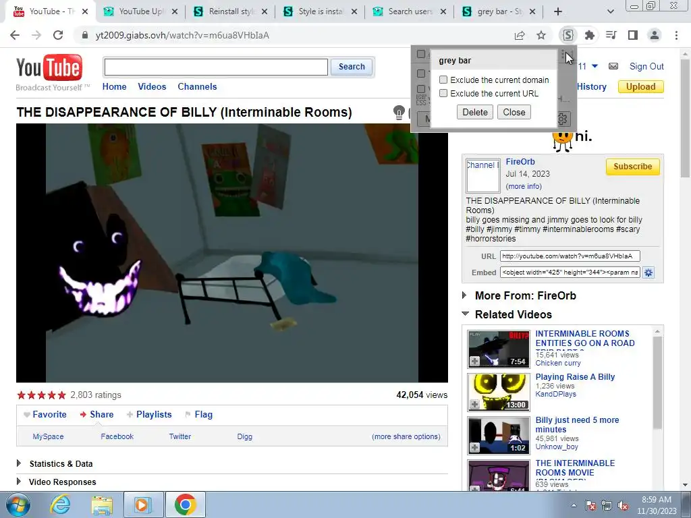Click in the YouTube search input field

tap(216, 67)
